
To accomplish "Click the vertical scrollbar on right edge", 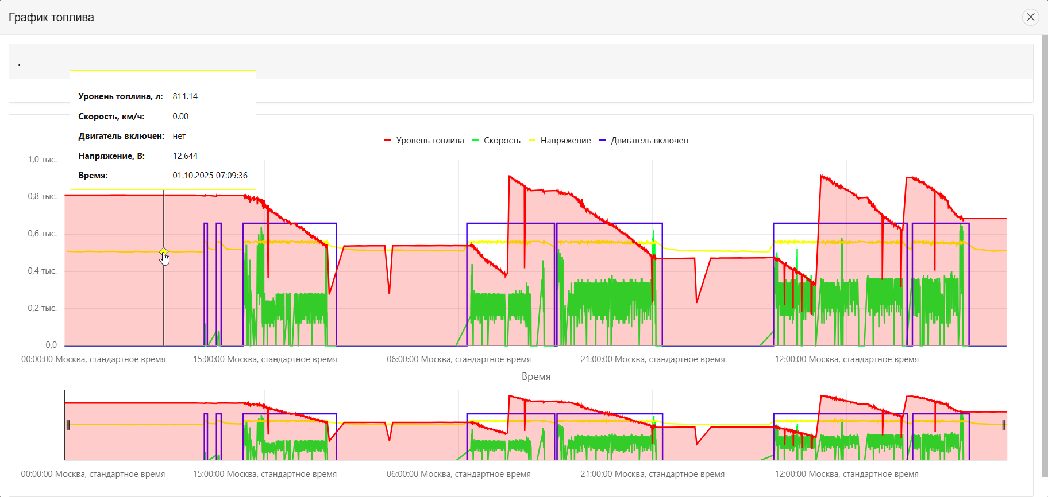I will [x=1045, y=253].
